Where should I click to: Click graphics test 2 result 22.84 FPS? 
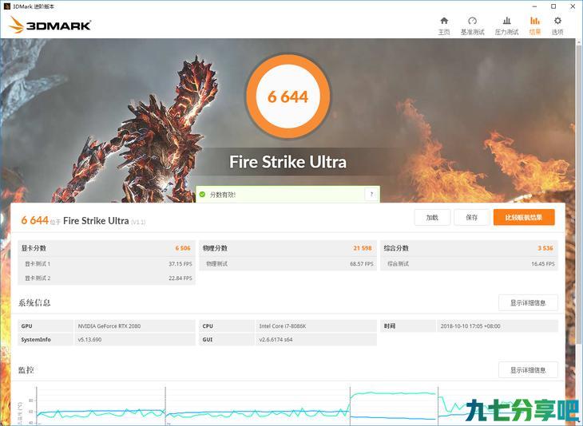point(180,278)
